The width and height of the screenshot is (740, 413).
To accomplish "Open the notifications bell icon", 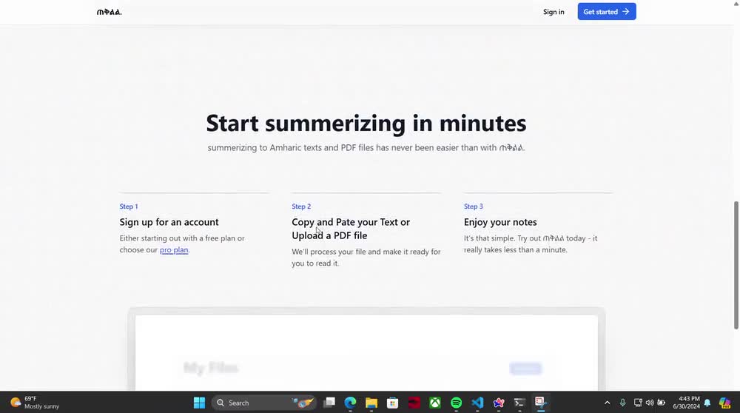I will coord(707,403).
